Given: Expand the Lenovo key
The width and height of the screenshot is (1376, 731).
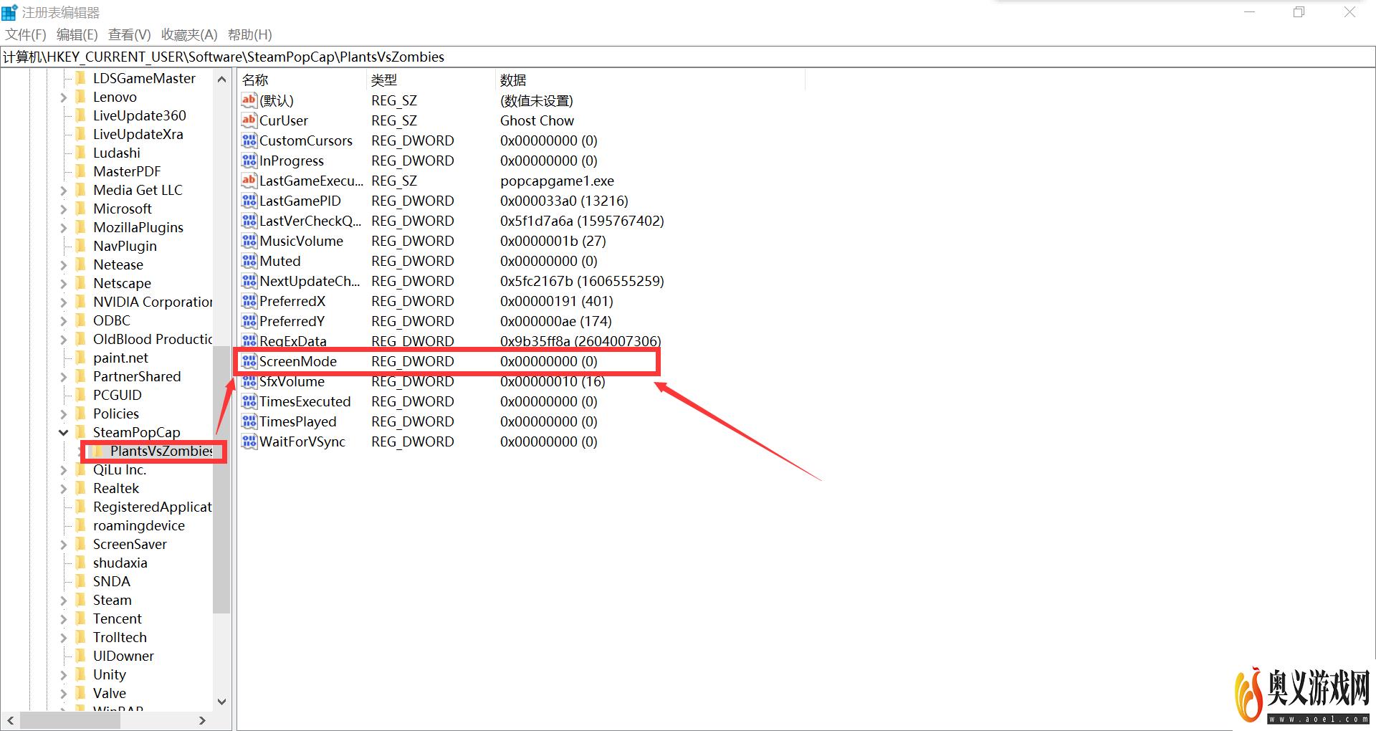Looking at the screenshot, I should point(63,97).
